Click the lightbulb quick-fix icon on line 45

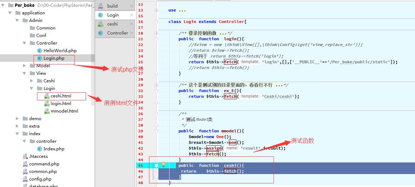163,165
